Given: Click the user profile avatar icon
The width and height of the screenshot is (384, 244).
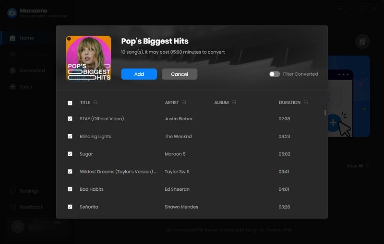Looking at the screenshot, I should [x=18, y=227].
